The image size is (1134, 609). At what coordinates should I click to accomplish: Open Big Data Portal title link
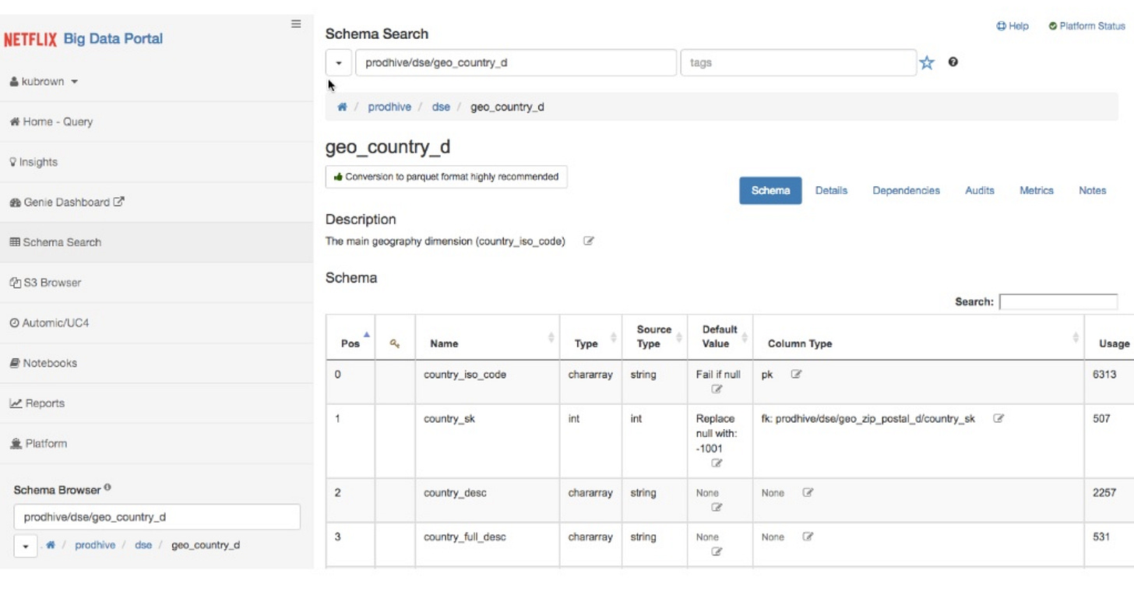pyautogui.click(x=113, y=39)
